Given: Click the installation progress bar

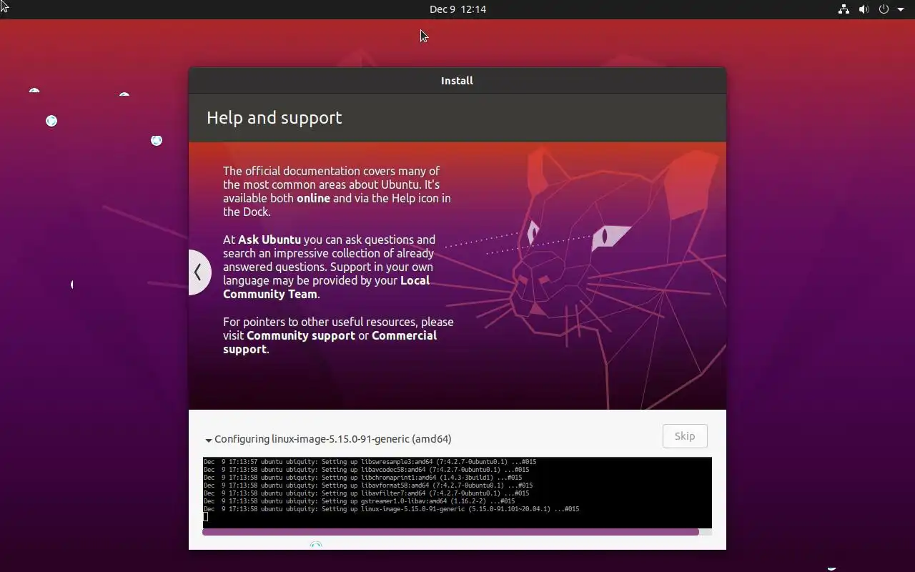Looking at the screenshot, I should [x=457, y=532].
